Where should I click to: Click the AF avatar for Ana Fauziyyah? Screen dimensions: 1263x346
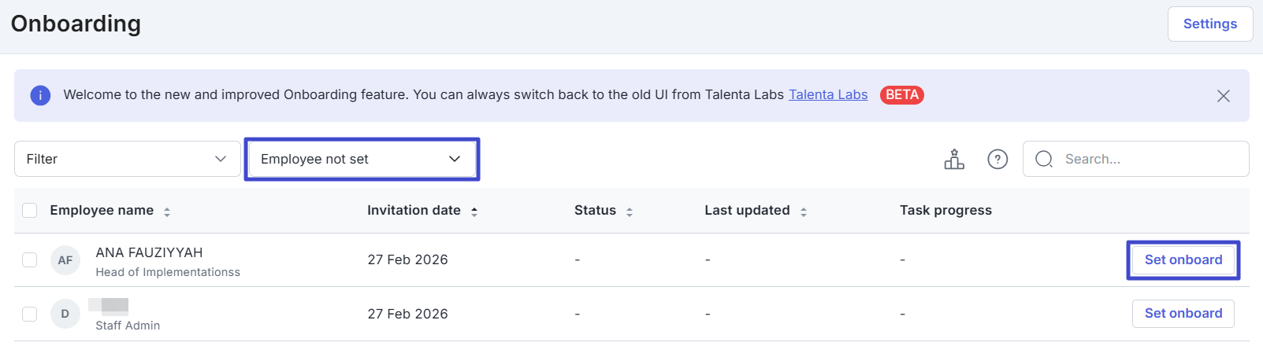click(x=65, y=260)
